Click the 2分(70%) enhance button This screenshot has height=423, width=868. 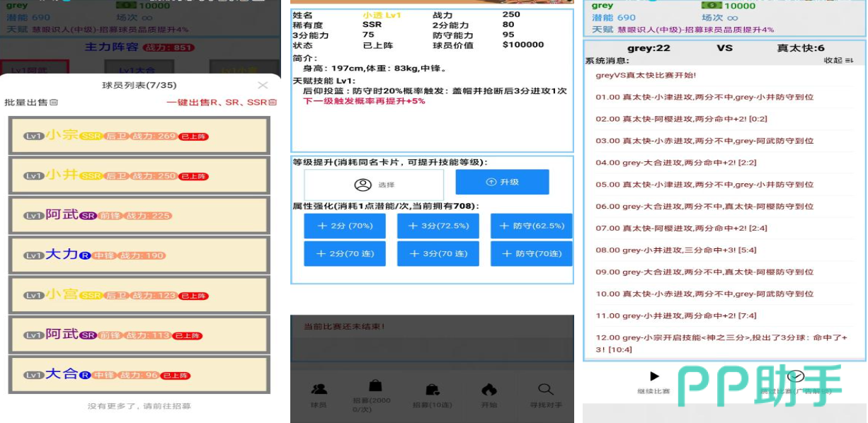point(345,226)
